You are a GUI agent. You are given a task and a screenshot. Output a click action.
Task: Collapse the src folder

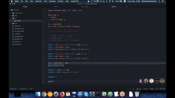coord(11,18)
